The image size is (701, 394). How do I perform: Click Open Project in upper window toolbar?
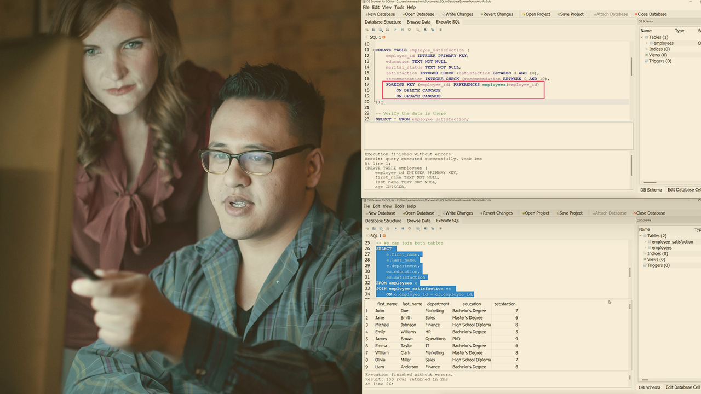pos(537,14)
